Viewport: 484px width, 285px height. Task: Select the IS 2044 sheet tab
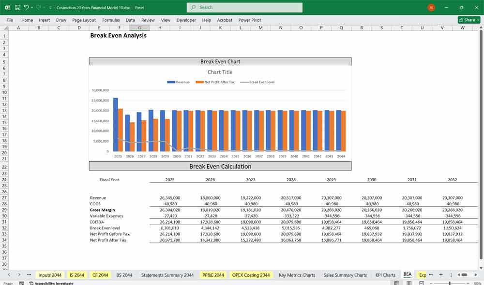[76, 275]
